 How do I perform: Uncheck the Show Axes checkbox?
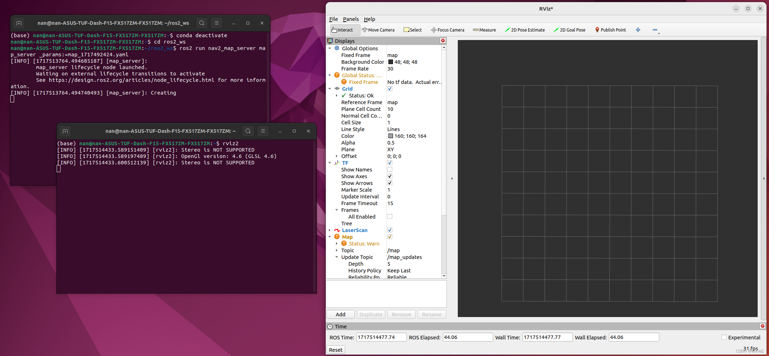point(389,176)
